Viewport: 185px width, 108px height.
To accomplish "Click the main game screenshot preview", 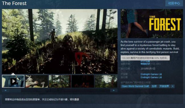I will [60, 41].
